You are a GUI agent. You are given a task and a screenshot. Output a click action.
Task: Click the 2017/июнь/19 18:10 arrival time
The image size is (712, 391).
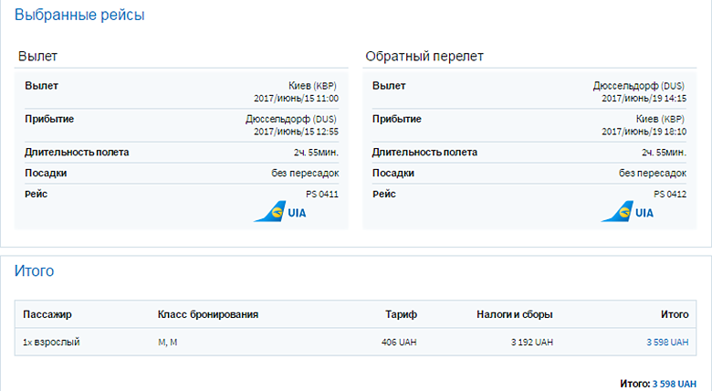tap(644, 132)
